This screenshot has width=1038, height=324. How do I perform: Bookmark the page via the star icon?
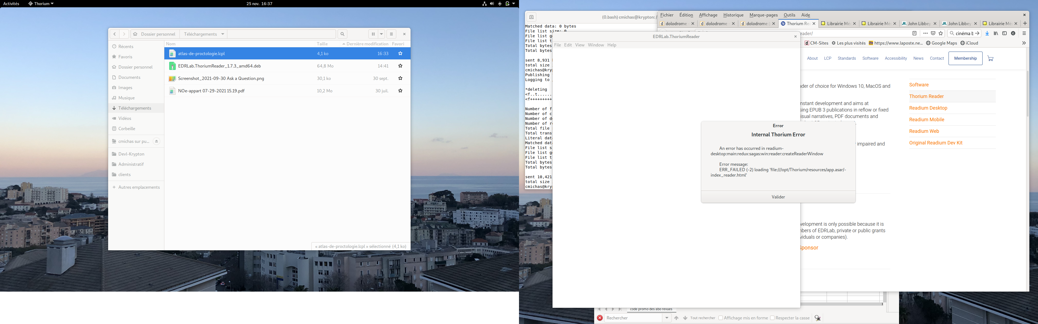tap(941, 33)
